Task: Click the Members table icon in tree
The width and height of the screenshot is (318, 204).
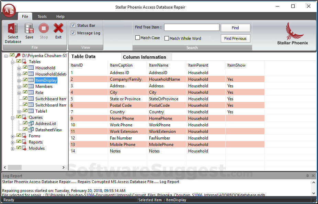Action: pos(31,87)
